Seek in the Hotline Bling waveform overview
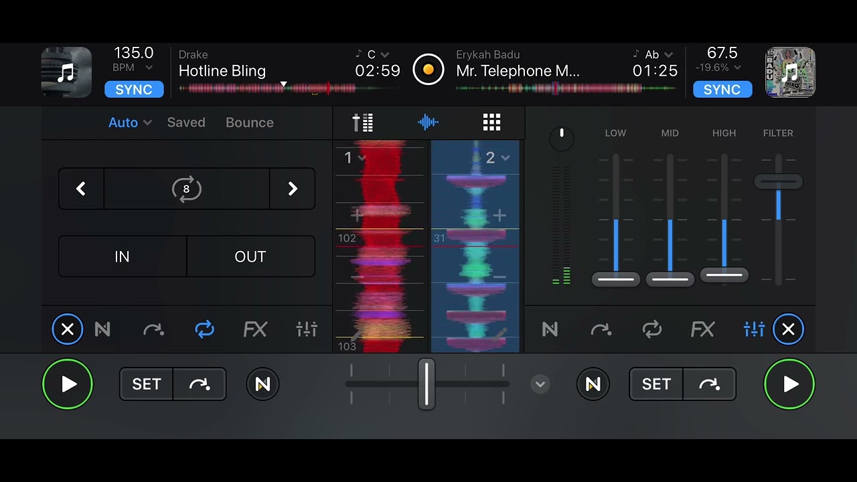The image size is (857, 482). pyautogui.click(x=289, y=88)
